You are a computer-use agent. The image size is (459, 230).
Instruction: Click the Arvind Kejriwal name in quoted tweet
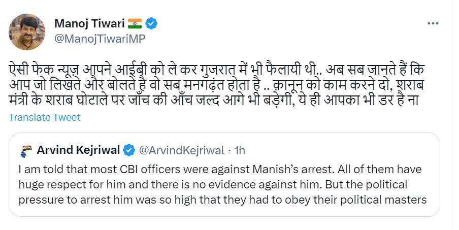(x=78, y=150)
